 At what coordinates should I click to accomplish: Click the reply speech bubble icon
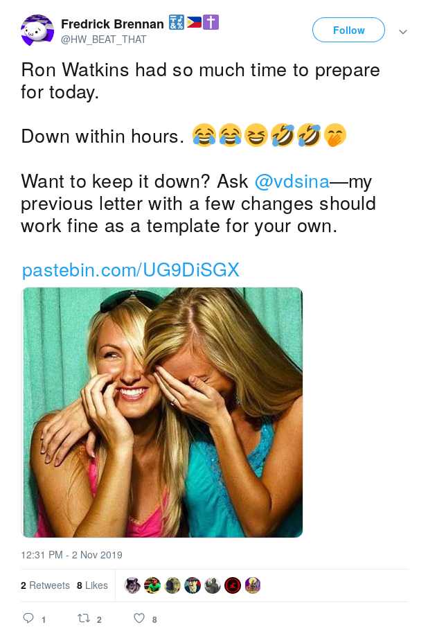[x=28, y=618]
